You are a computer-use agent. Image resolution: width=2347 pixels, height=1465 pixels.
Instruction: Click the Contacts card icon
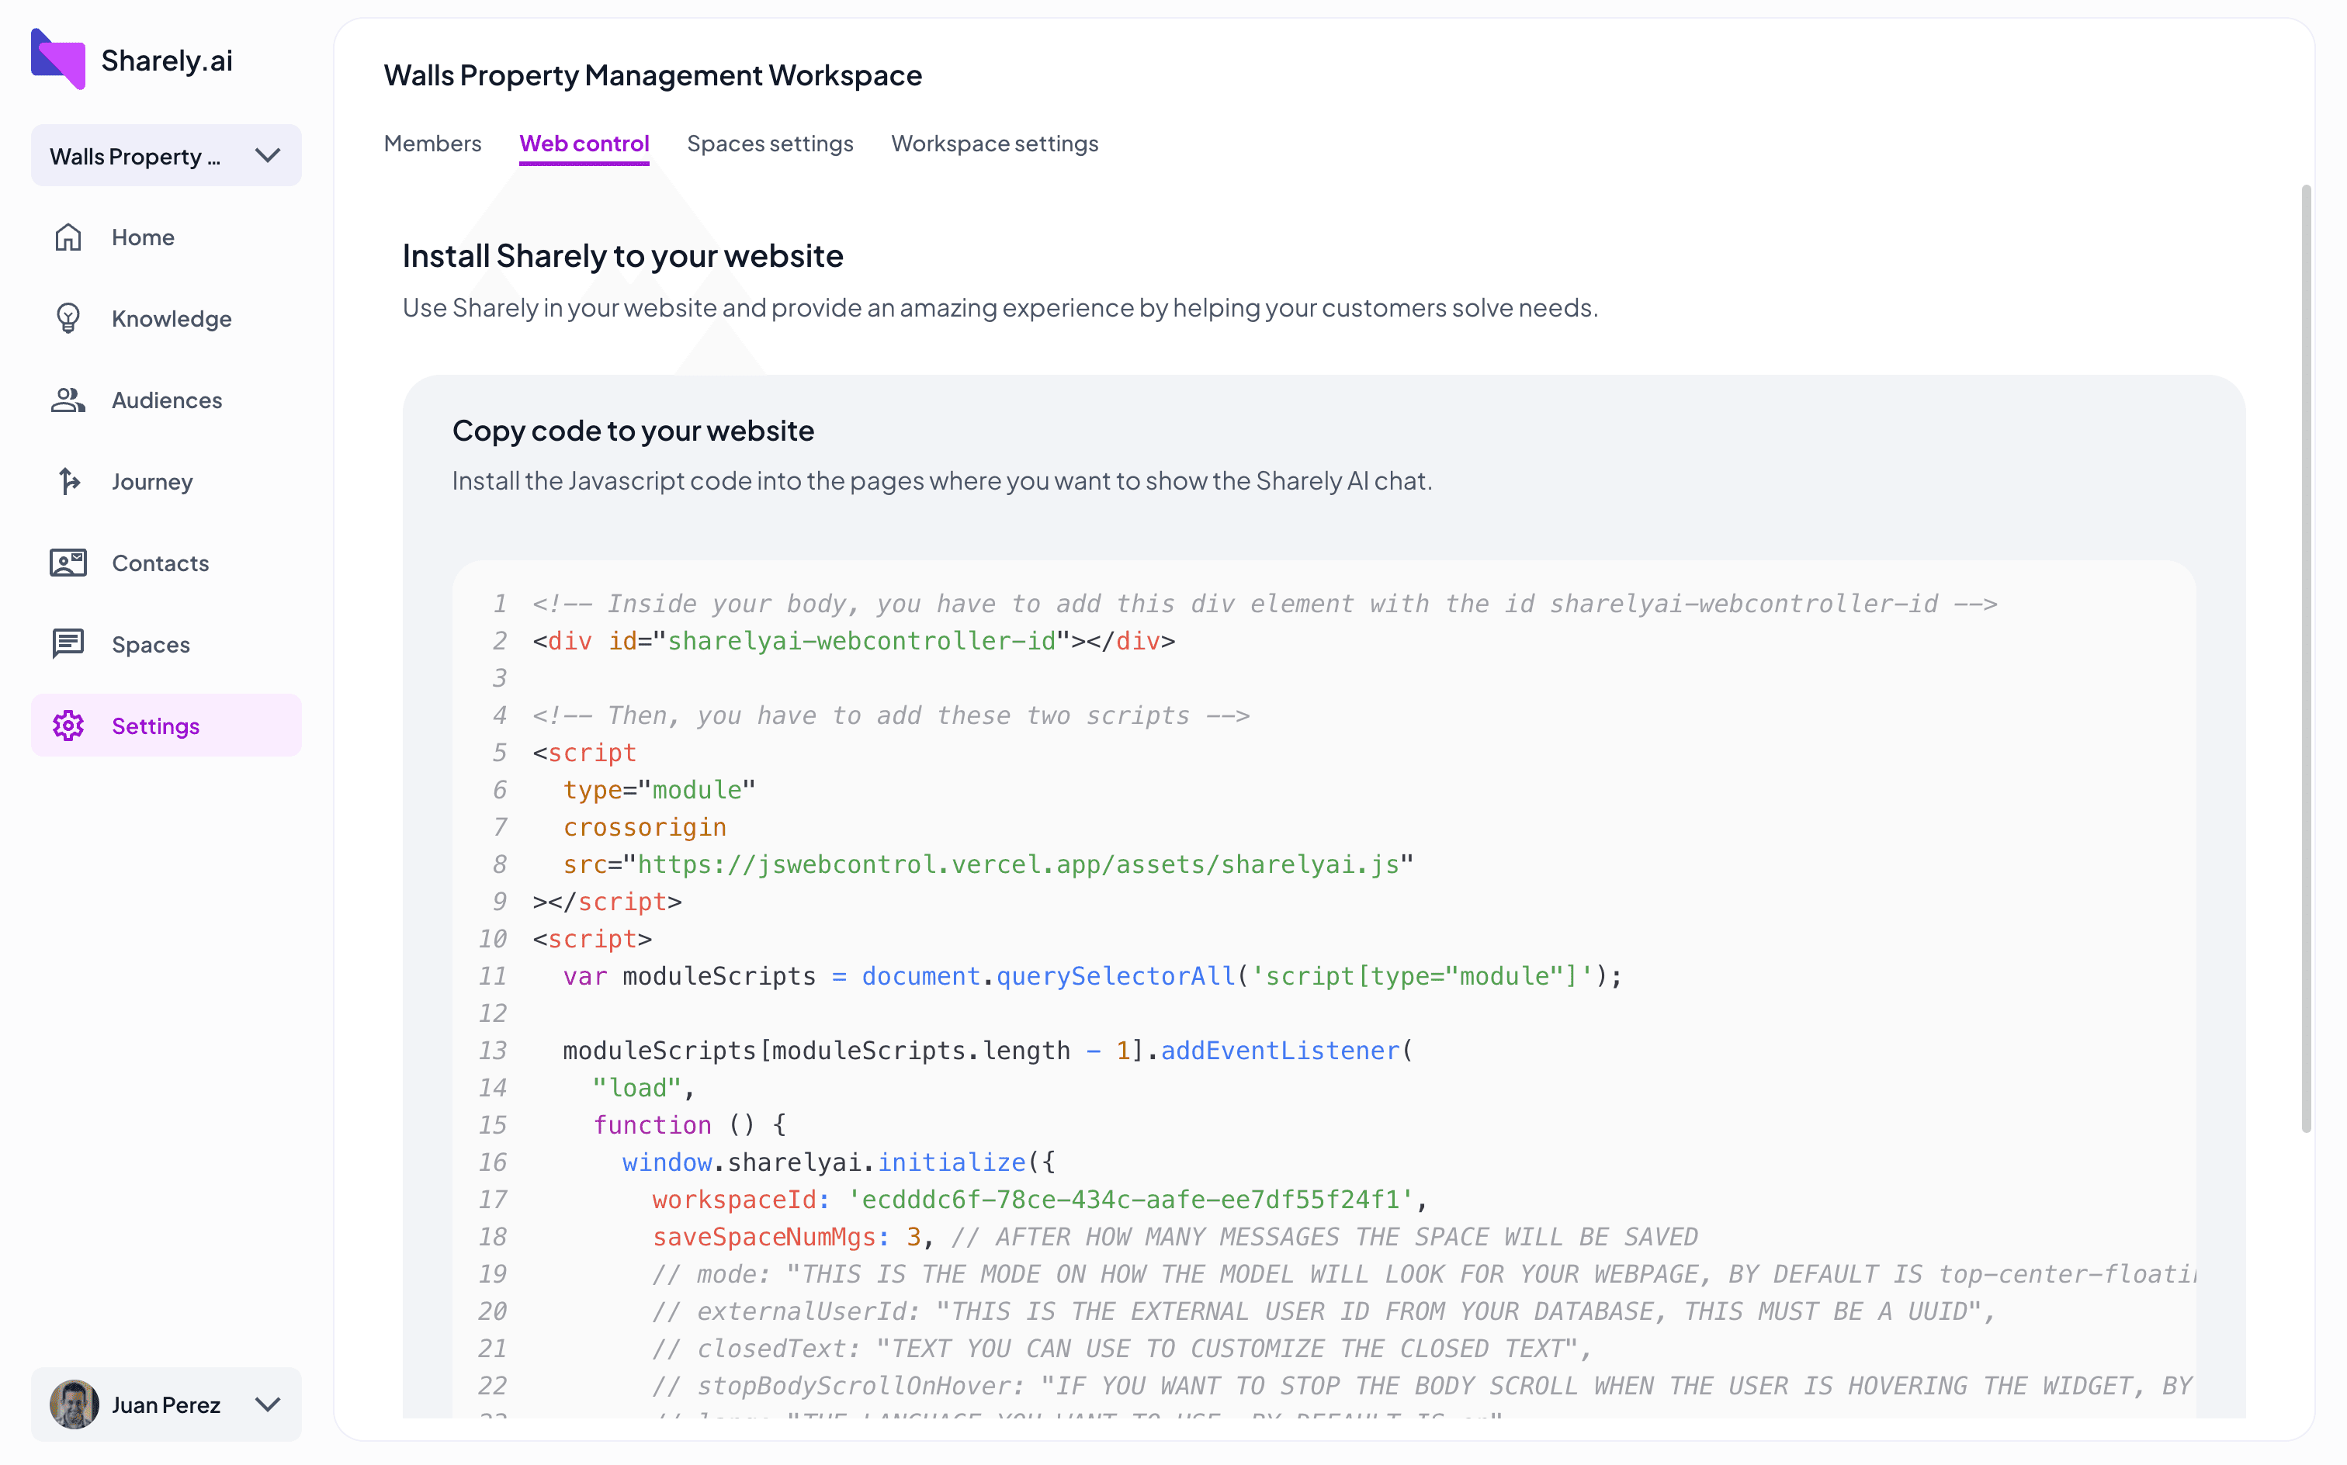click(68, 563)
